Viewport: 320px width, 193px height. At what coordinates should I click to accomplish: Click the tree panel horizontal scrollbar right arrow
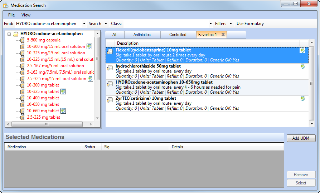tap(91, 124)
